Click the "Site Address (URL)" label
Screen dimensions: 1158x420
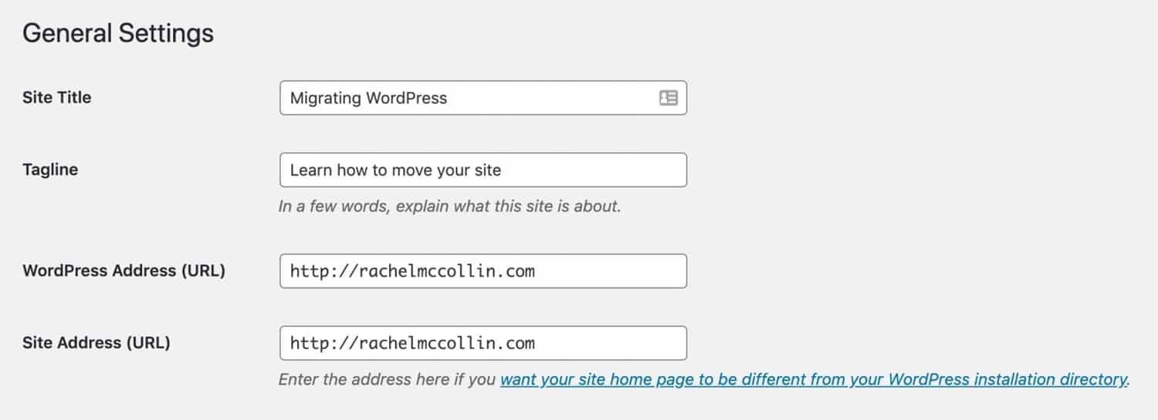coord(96,343)
